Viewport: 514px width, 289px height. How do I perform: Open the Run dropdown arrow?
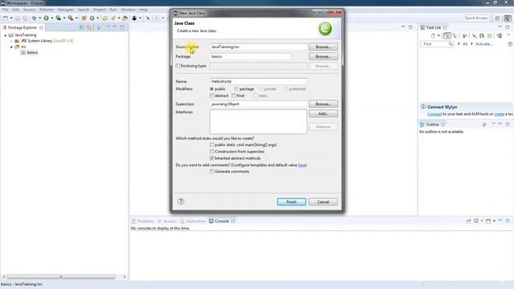(51, 18)
